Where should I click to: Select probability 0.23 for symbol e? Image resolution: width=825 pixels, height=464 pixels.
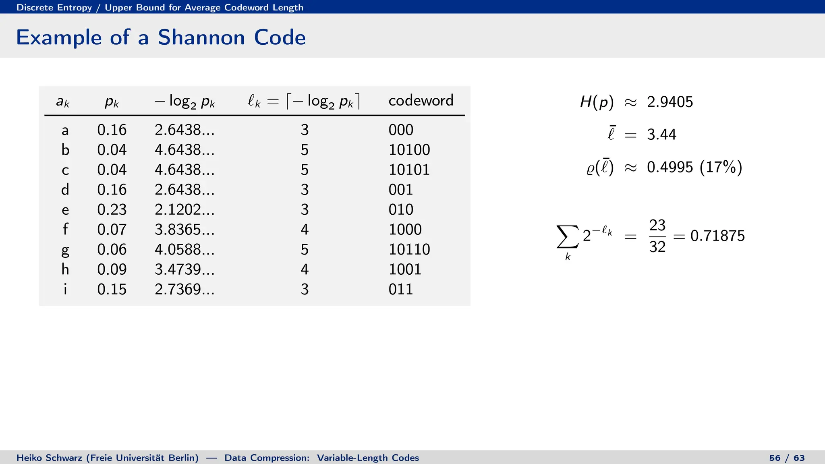(112, 209)
